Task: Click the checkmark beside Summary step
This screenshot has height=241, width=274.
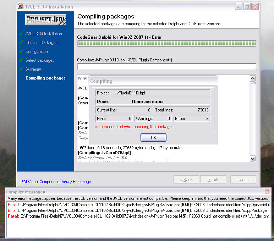Action: (21, 69)
